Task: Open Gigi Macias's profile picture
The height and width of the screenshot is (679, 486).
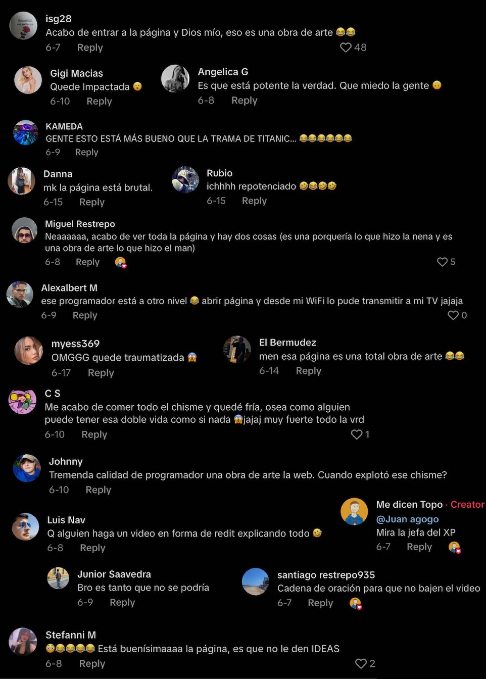Action: 28,80
